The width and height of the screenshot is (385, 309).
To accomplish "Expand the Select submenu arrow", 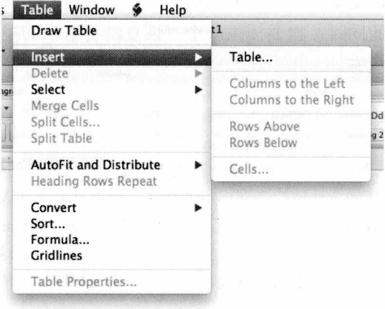I will coord(198,90).
